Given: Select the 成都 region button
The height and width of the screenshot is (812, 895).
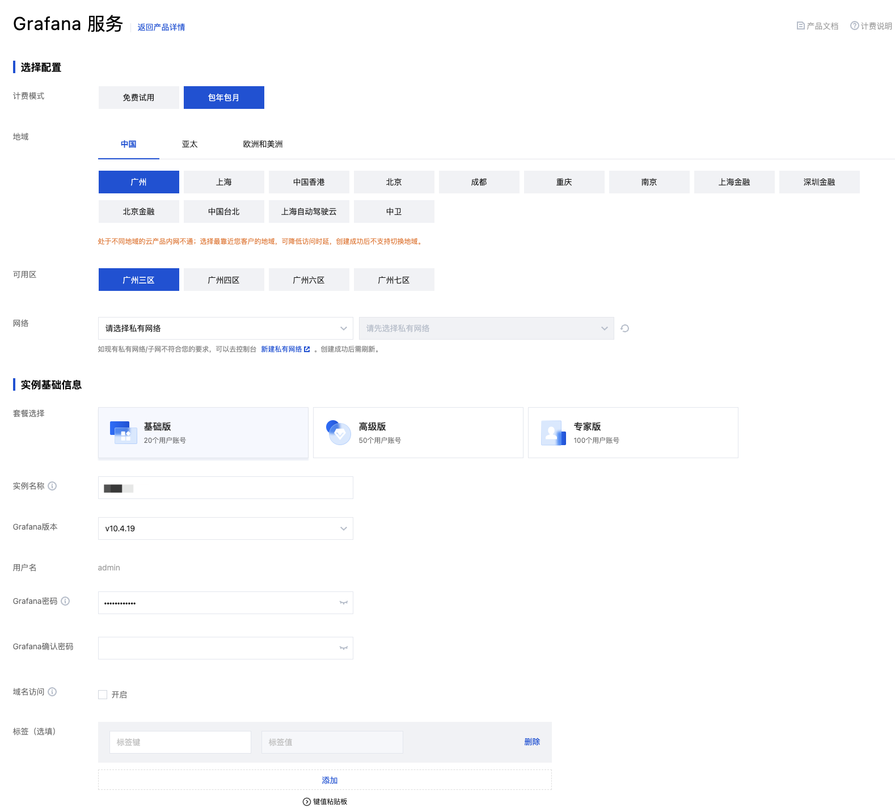Looking at the screenshot, I should pos(479,182).
